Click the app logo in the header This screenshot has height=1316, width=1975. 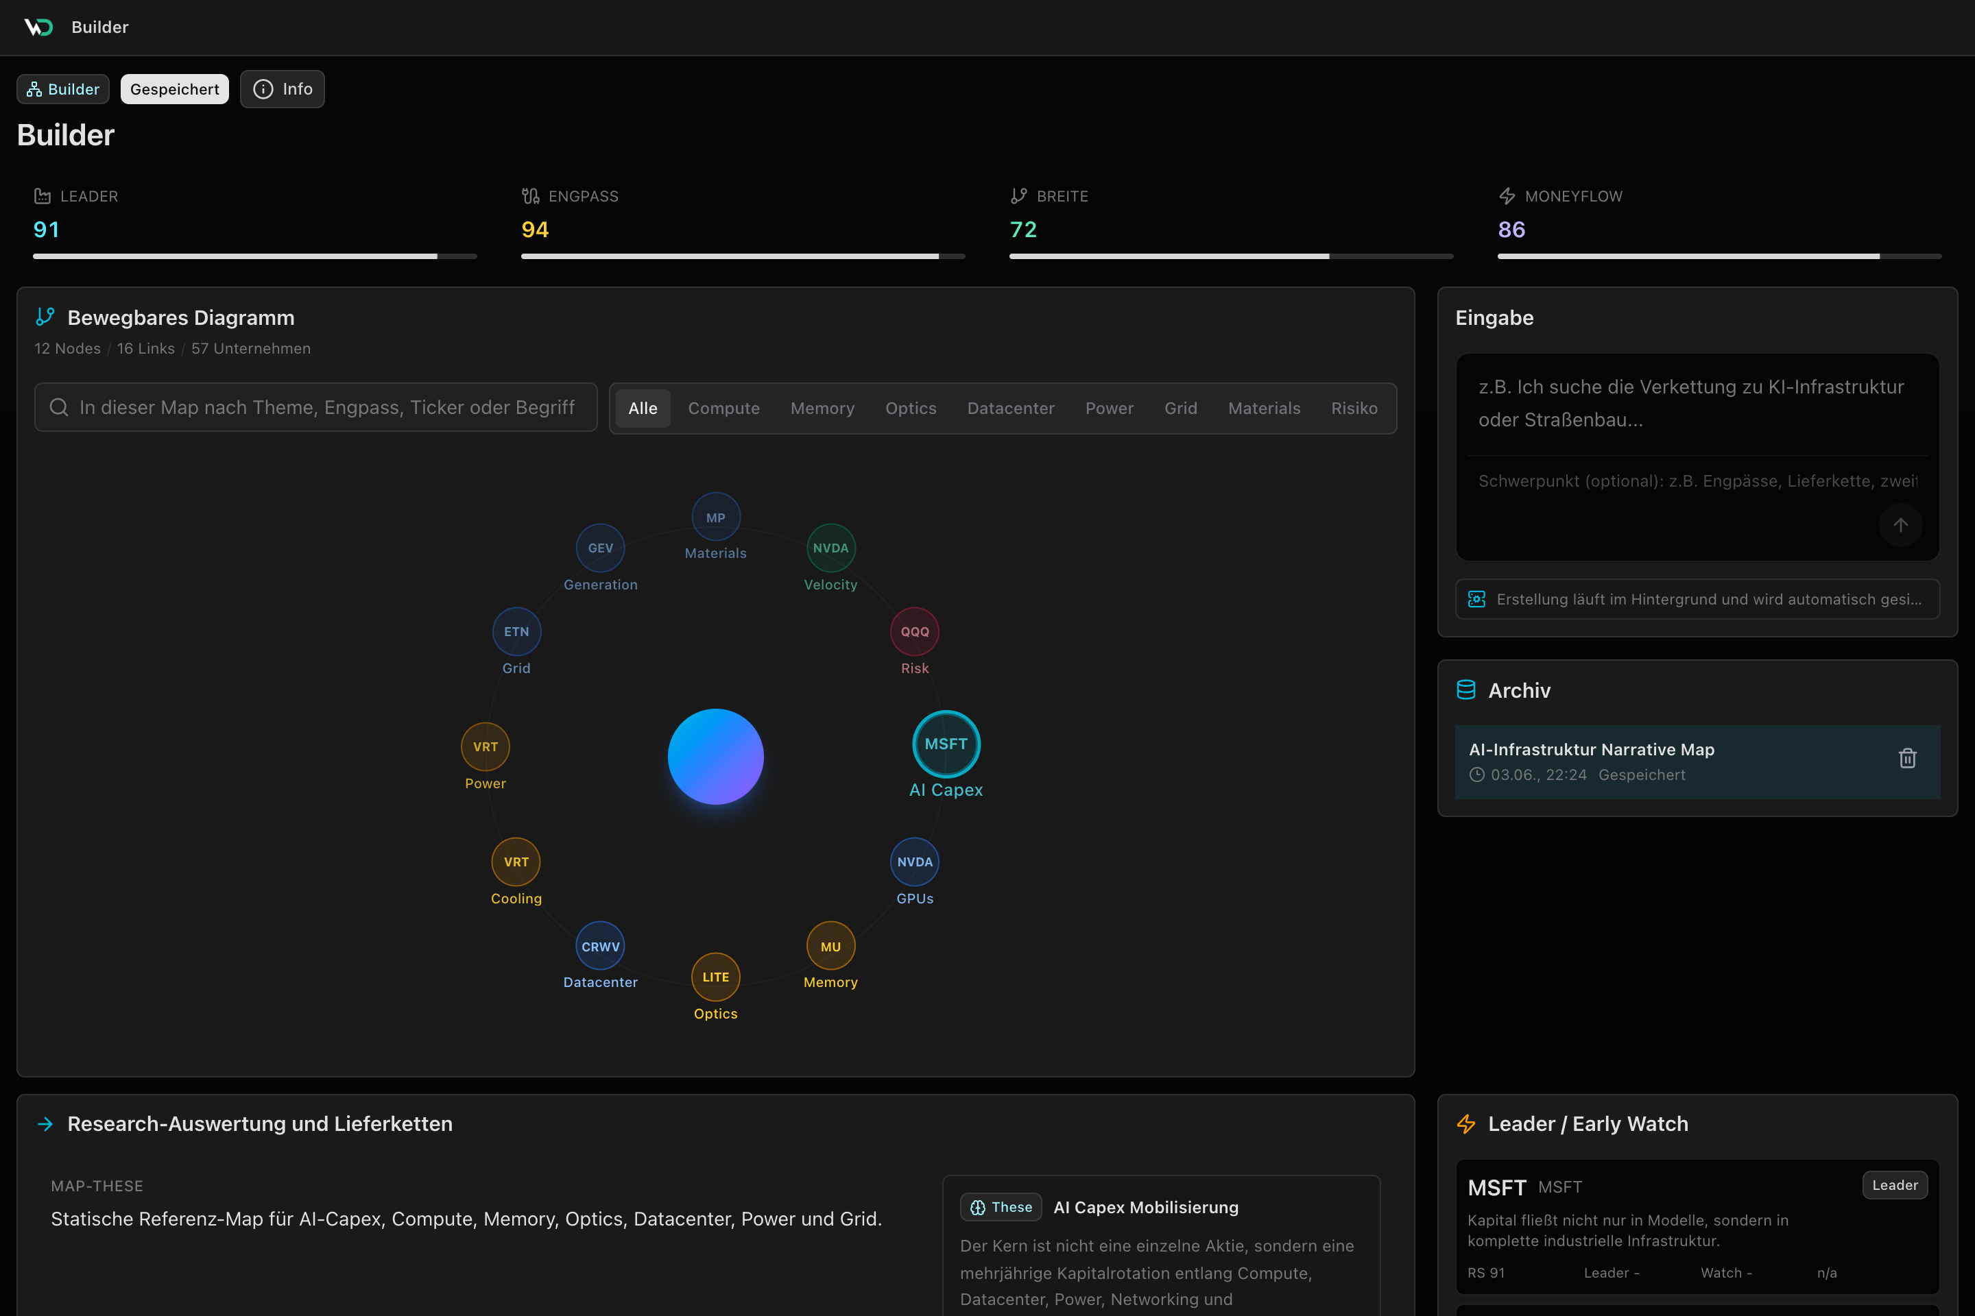[38, 27]
